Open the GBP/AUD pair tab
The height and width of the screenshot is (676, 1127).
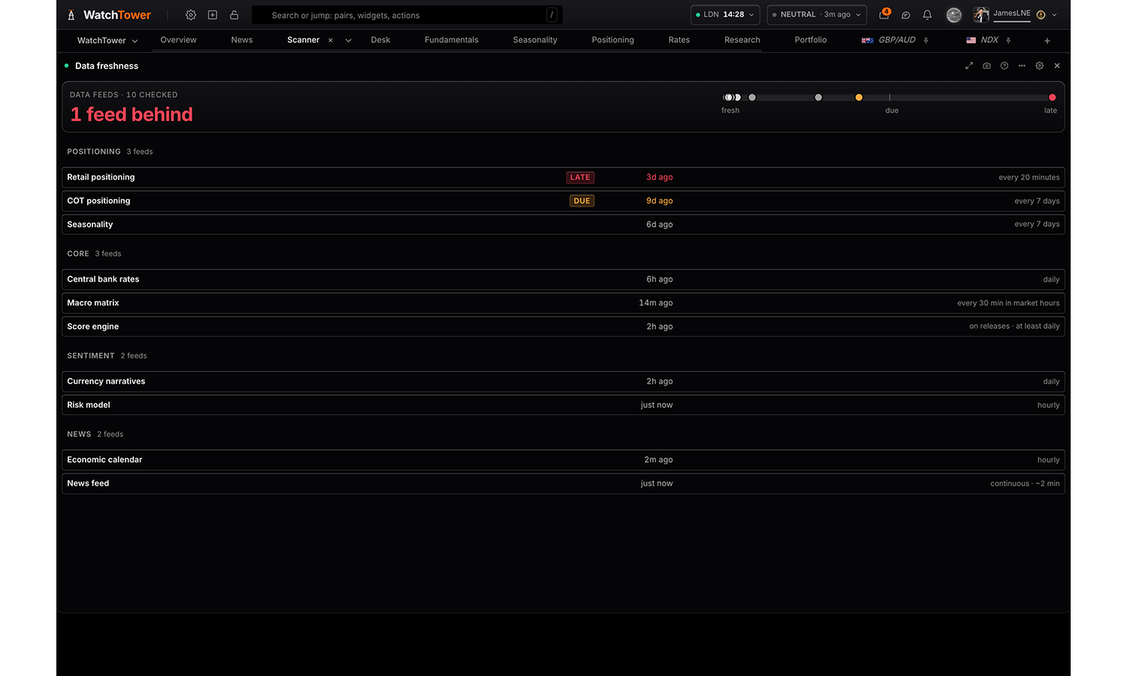coord(889,40)
